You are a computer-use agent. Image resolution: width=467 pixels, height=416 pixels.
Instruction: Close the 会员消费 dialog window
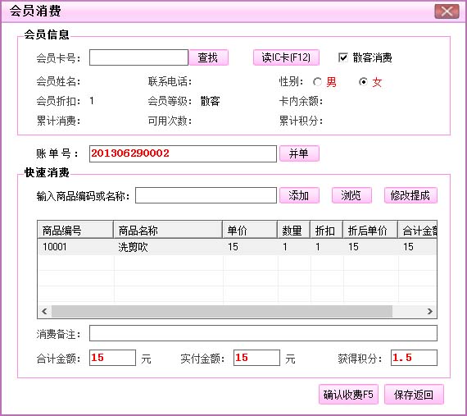pyautogui.click(x=447, y=11)
